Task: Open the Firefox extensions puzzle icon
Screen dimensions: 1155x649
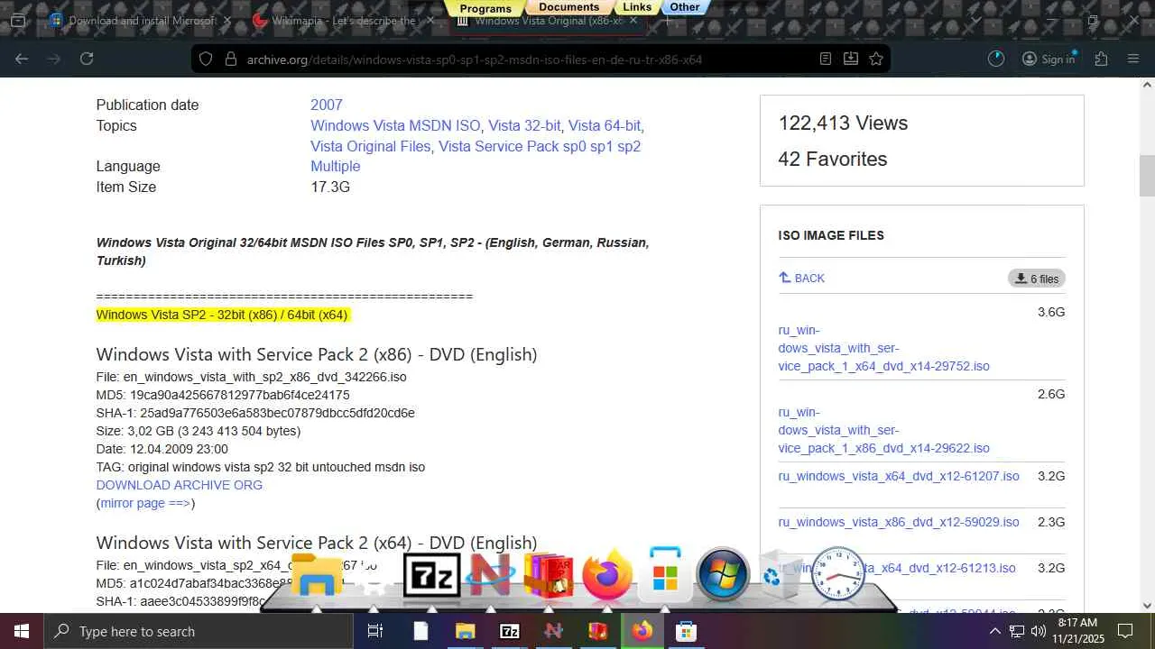Action: [1101, 59]
